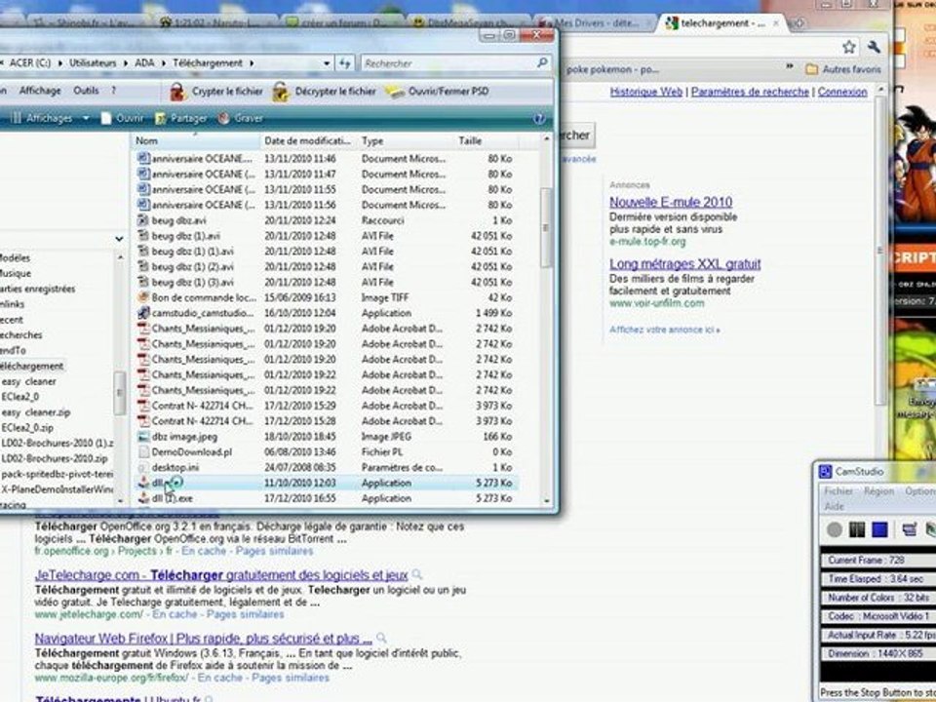Viewport: 936px width, 702px height.
Task: Click the Connexion link
Action: pos(842,92)
